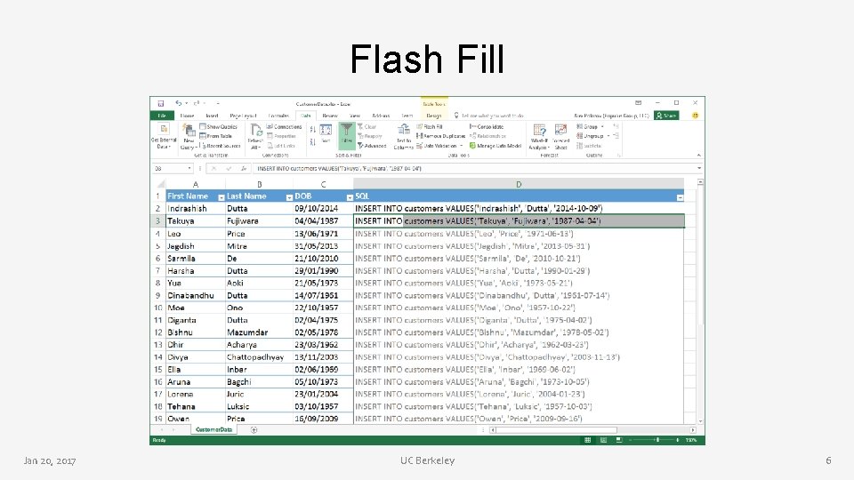Click the horizontal scrollbar track

tap(654, 430)
